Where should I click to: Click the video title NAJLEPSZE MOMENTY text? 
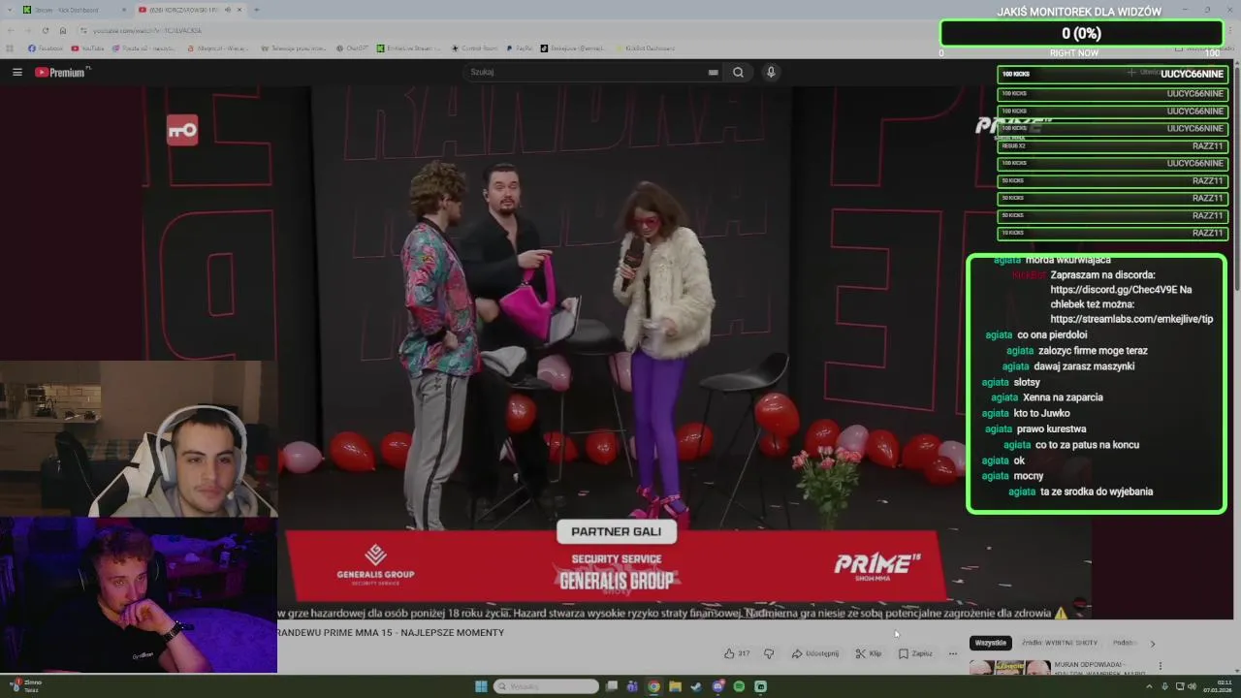[x=453, y=632]
